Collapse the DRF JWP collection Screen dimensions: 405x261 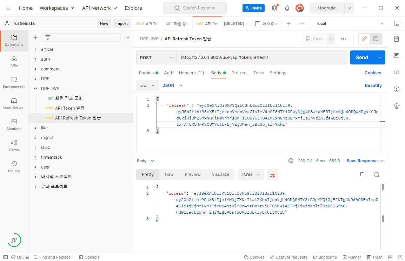35,89
